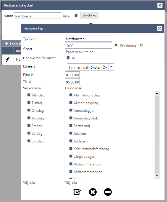Check the Måndag checkbox
The height and width of the screenshot is (202, 167).
[x=29, y=95]
